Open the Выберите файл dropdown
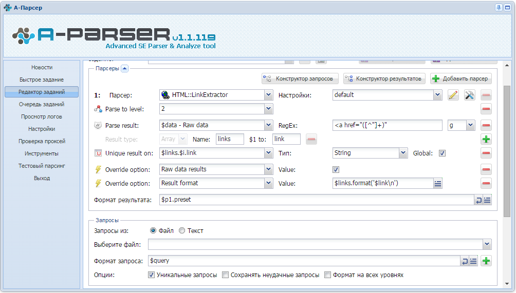 click(487, 244)
